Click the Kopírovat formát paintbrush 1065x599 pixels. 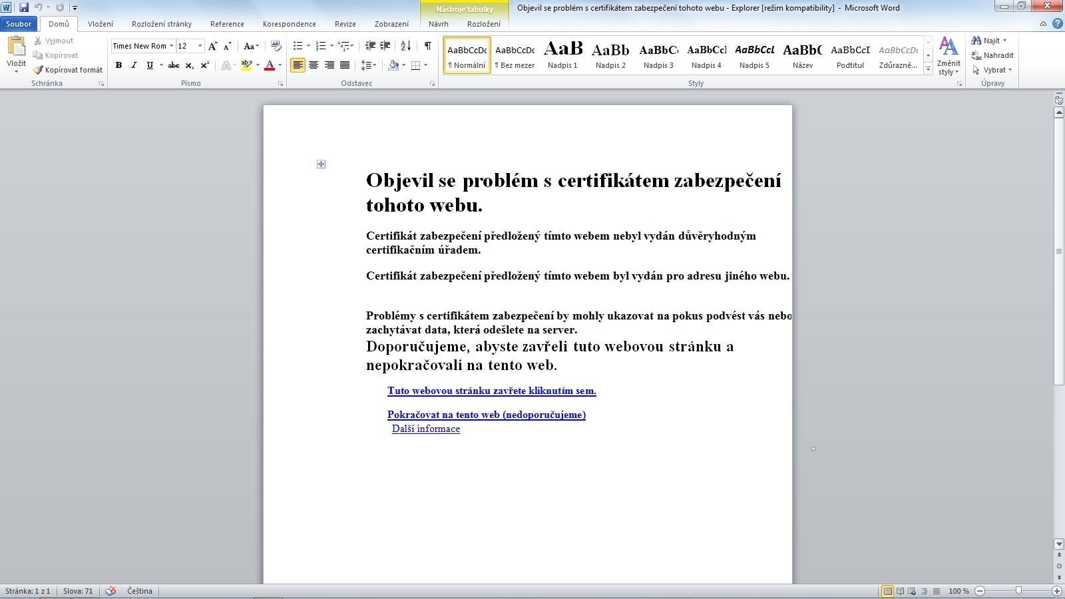coord(39,70)
